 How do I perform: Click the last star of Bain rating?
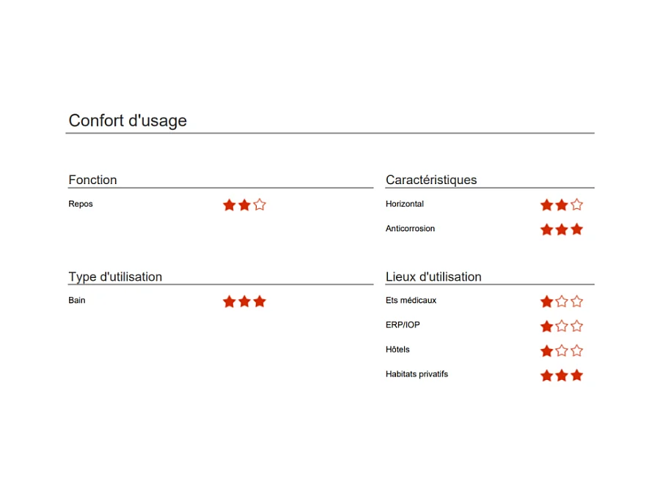click(260, 301)
